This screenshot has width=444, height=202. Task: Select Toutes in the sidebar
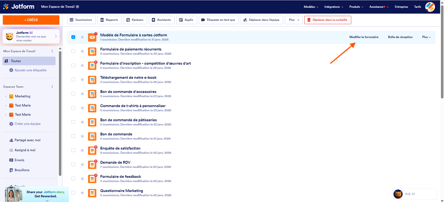pyautogui.click(x=29, y=61)
